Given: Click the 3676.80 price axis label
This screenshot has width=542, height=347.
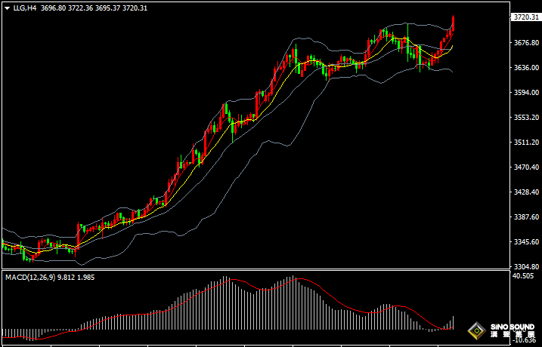Looking at the screenshot, I should click(x=526, y=43).
